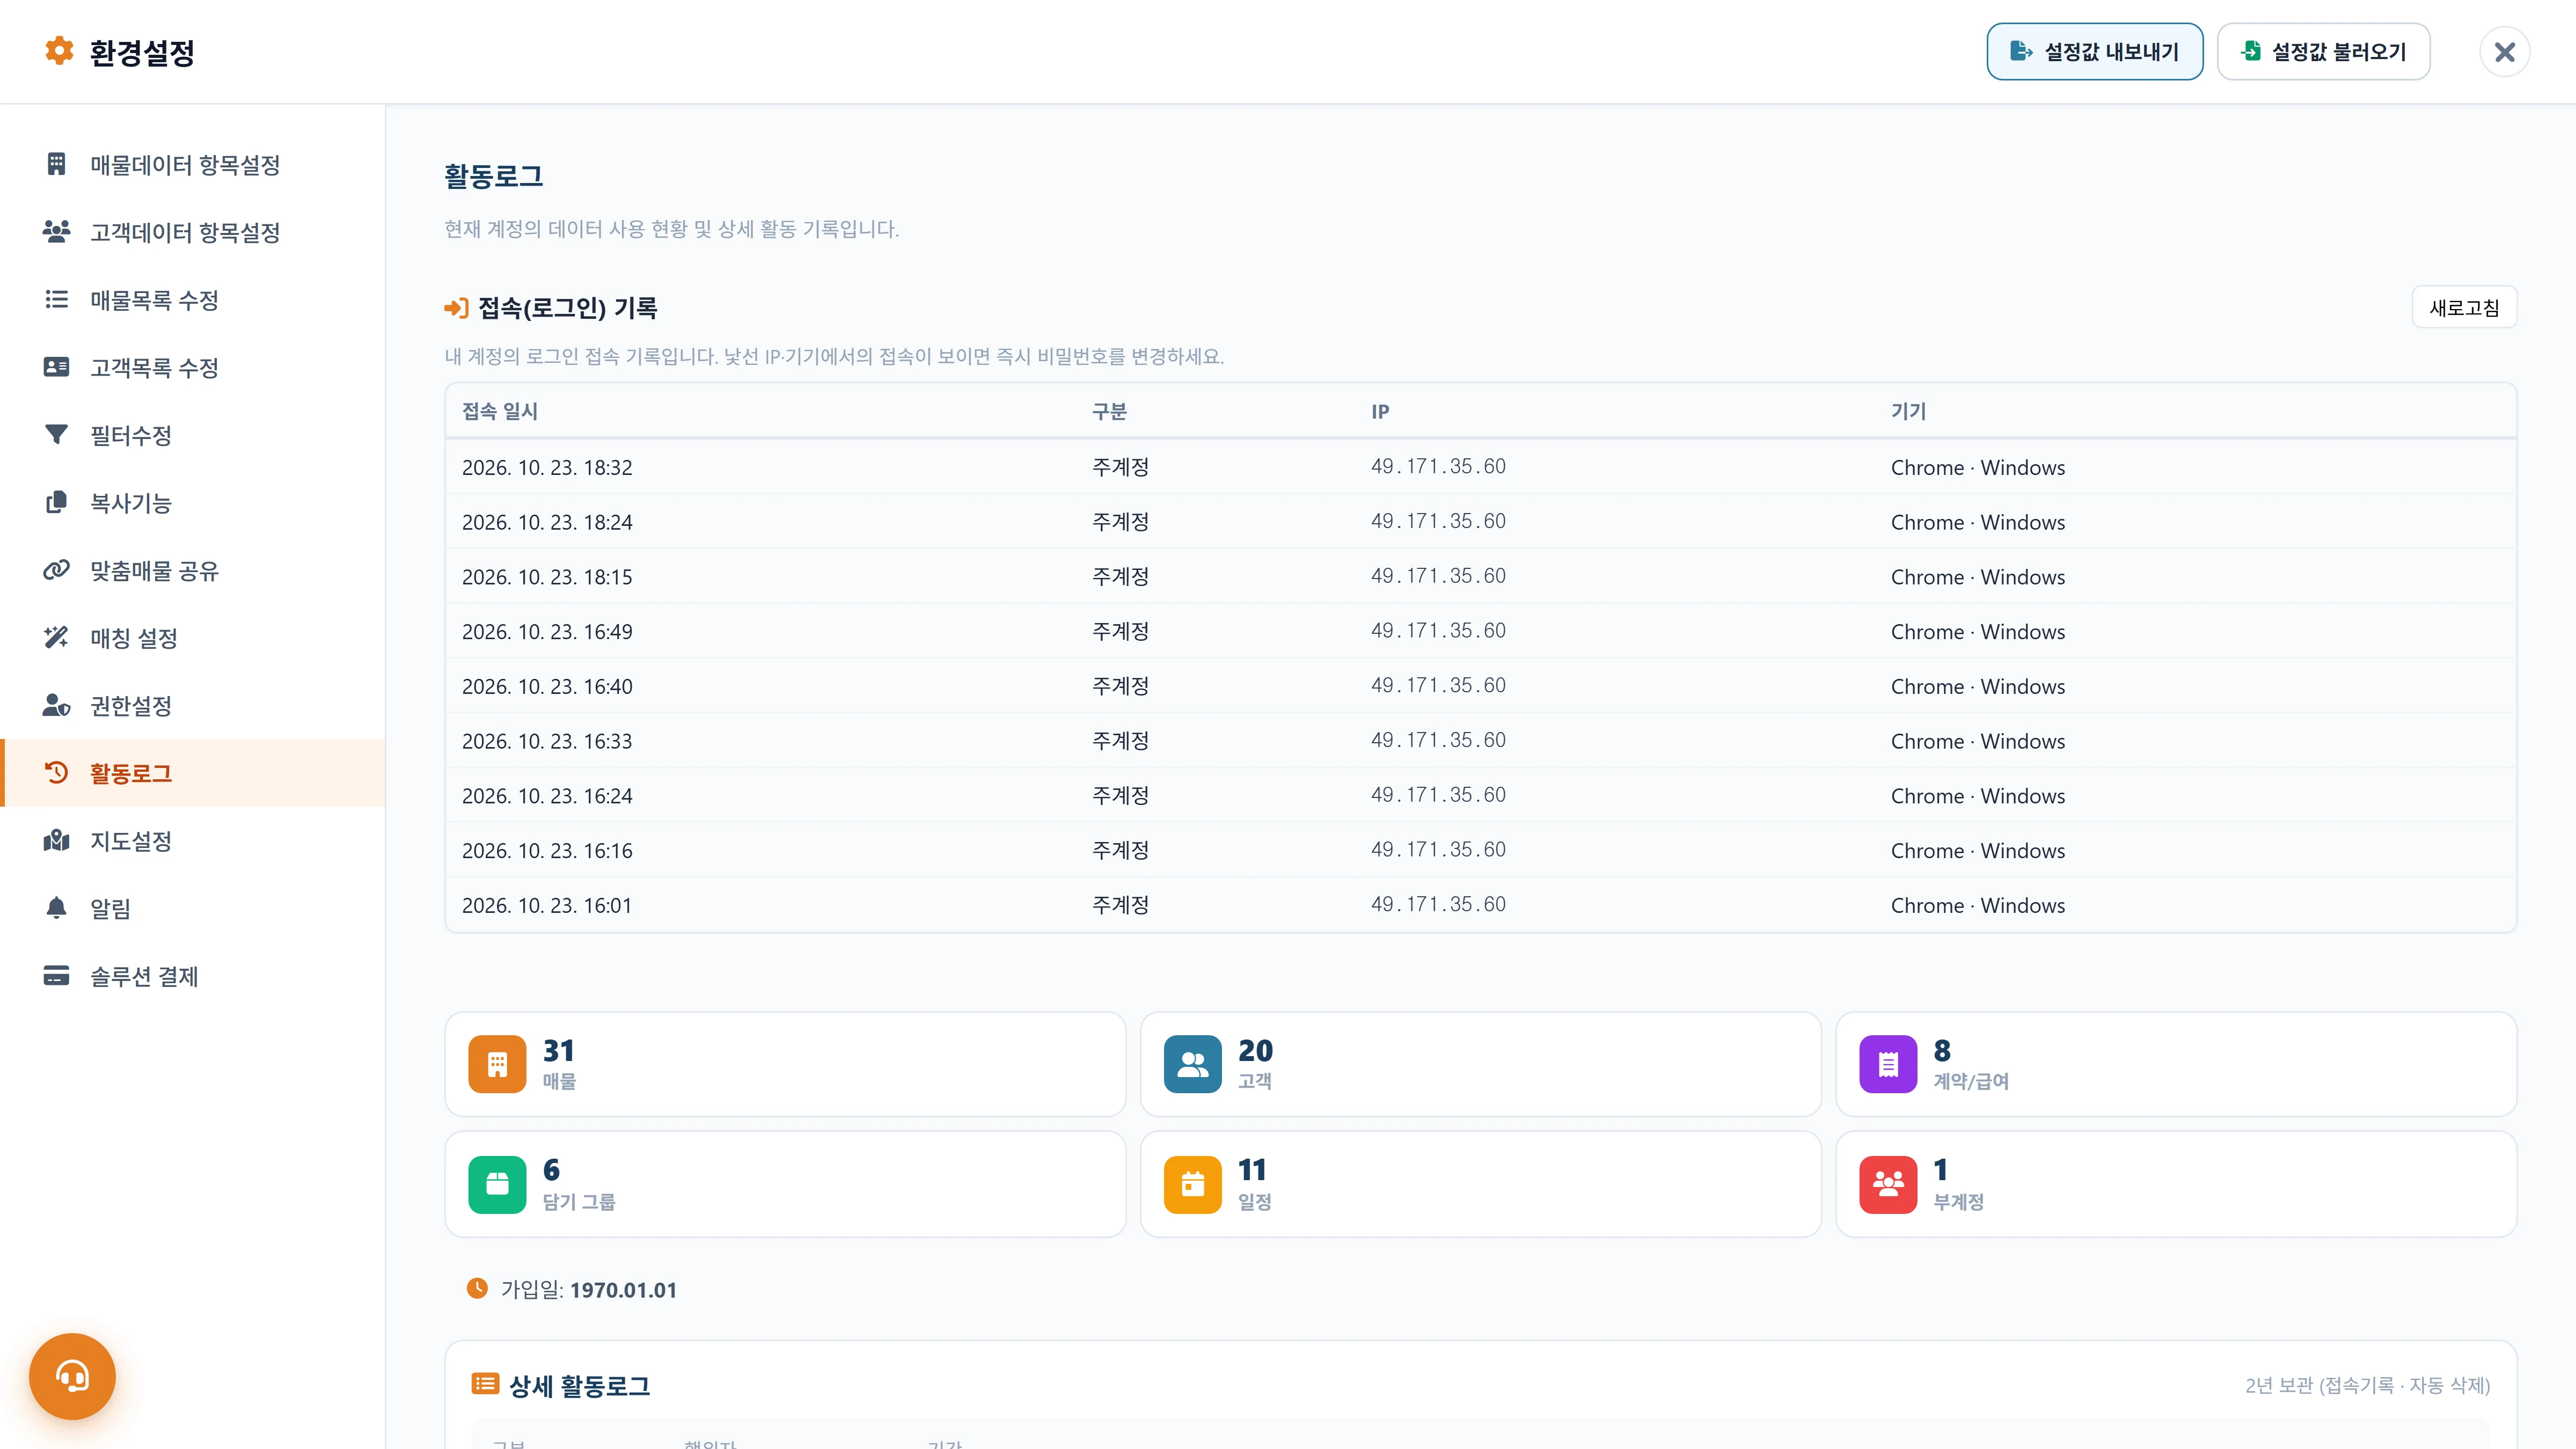Click the 가입일: 1970.01.01 text
2576x1449 pixels.
pos(588,1289)
